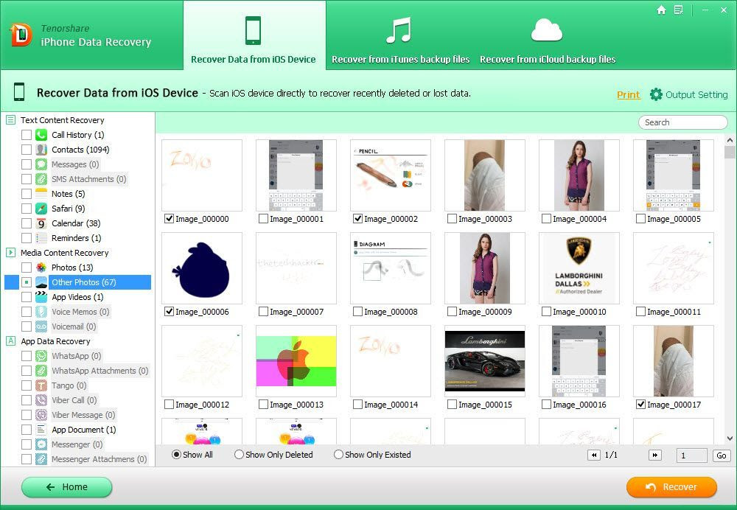The image size is (737, 510).
Task: Switch to Recover from iTunes backup files
Action: click(x=400, y=41)
